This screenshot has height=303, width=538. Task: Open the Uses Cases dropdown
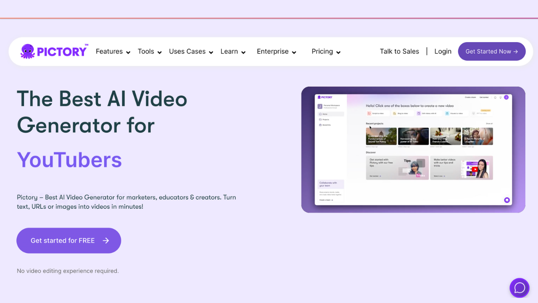191,52
